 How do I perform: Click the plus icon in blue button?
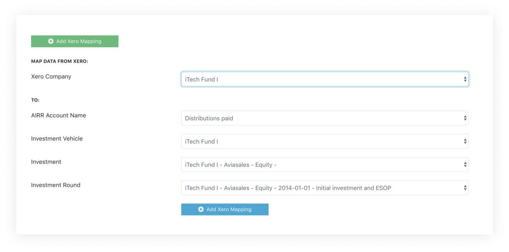pyautogui.click(x=201, y=209)
